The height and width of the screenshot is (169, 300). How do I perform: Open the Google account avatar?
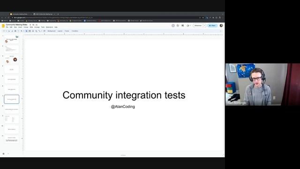pos(221,25)
